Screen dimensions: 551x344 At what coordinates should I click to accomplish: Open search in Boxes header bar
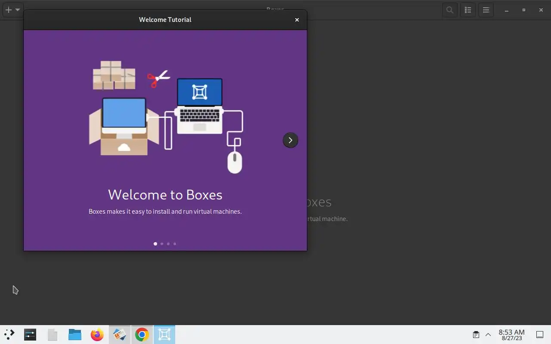(x=450, y=10)
